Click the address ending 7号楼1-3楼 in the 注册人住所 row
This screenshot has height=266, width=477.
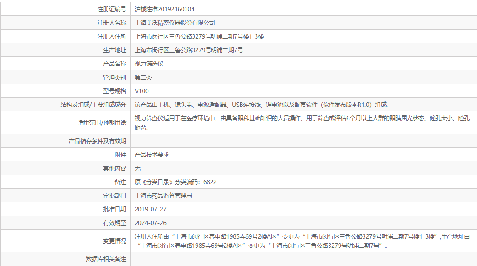(x=199, y=36)
